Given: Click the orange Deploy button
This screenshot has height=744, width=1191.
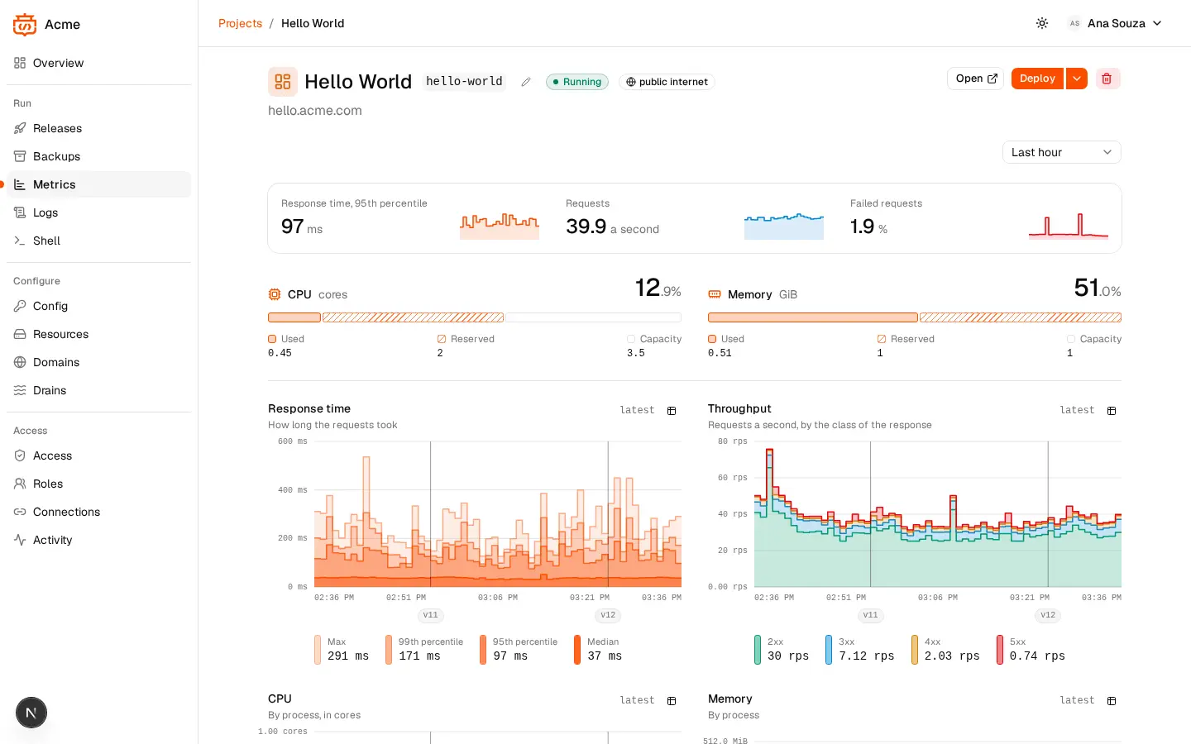Looking at the screenshot, I should tap(1037, 79).
